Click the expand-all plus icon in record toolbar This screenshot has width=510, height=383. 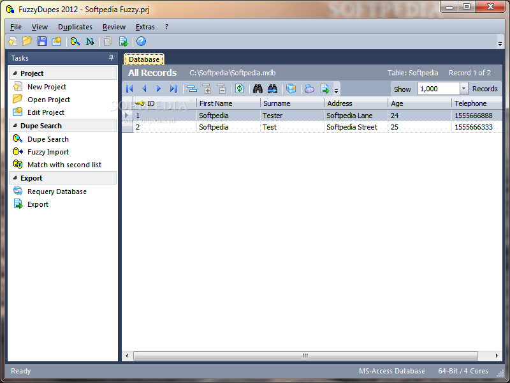(207, 89)
